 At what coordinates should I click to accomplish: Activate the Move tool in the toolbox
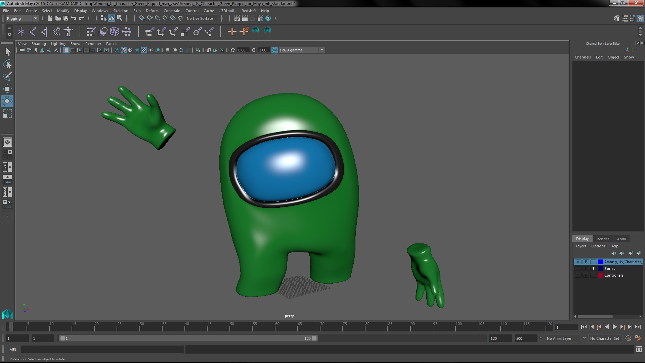point(7,89)
